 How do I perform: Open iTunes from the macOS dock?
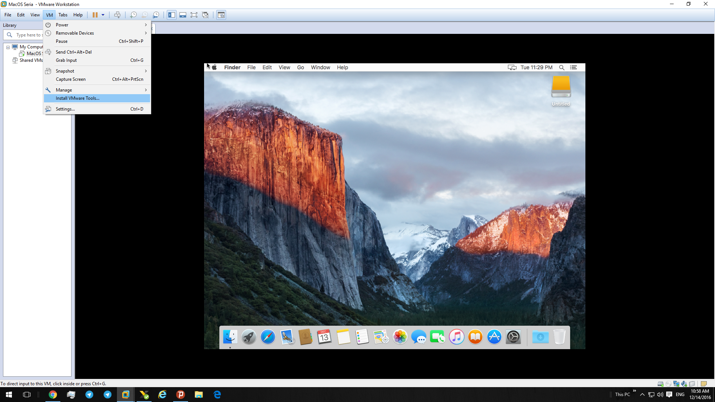pos(457,337)
